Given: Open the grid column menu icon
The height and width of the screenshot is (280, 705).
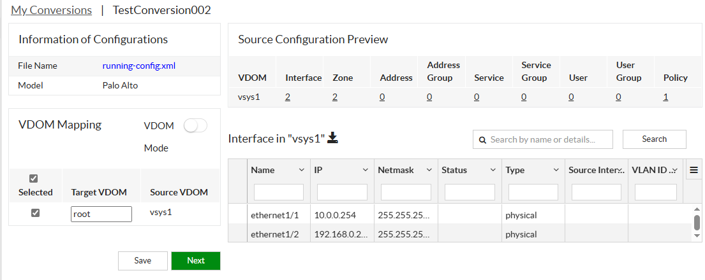Looking at the screenshot, I should coord(694,170).
